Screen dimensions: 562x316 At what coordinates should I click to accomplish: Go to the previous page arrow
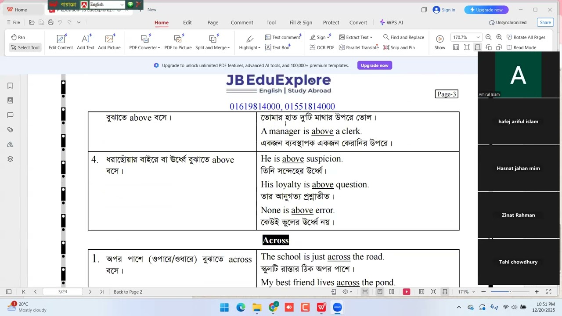tap(35, 292)
